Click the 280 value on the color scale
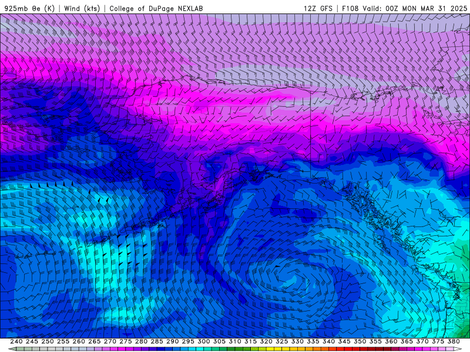The height and width of the screenshot is (352, 470). (141, 341)
